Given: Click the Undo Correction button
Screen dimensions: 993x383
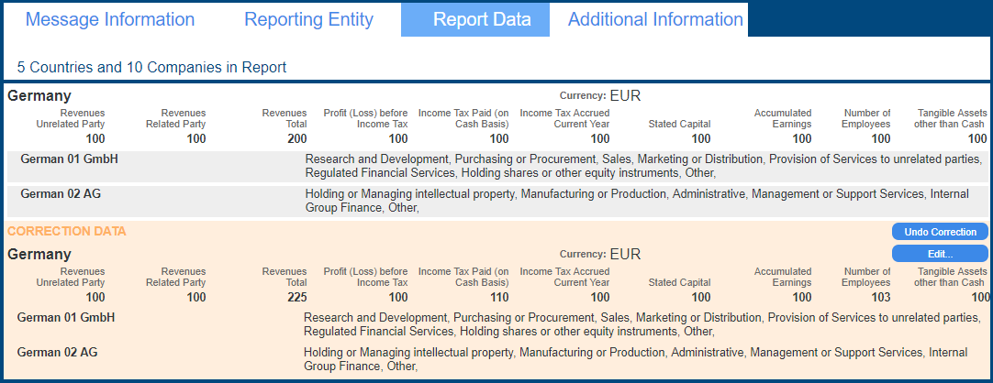Looking at the screenshot, I should pos(940,232).
